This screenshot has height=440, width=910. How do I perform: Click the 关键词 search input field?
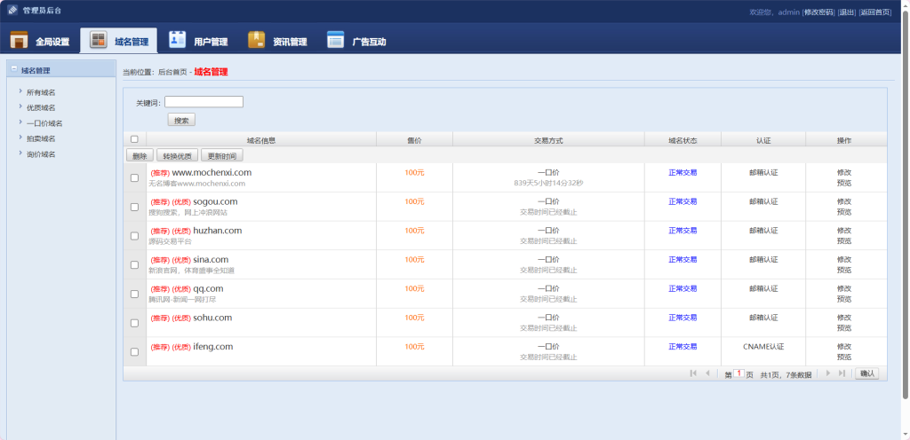point(204,102)
